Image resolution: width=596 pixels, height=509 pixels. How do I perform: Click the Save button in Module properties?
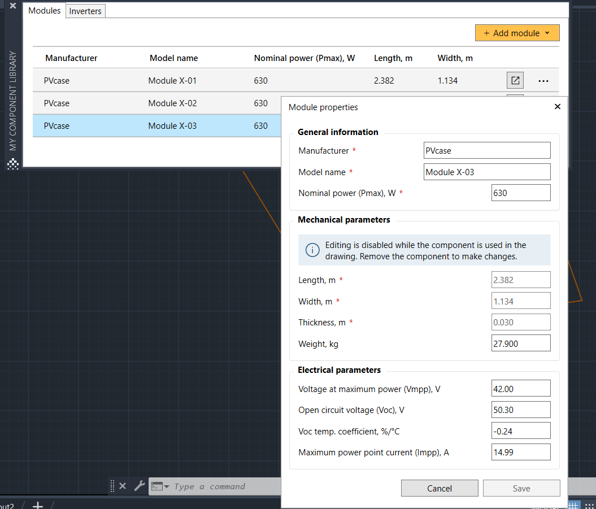521,488
